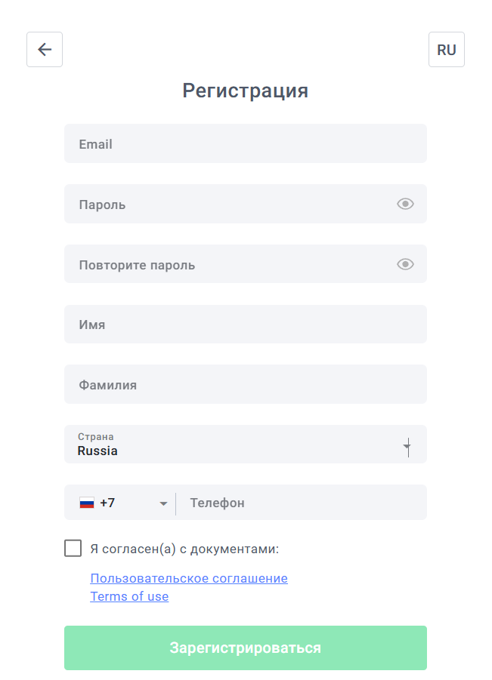492x680 pixels.
Task: Click the Russian flag icon
Action: (87, 503)
